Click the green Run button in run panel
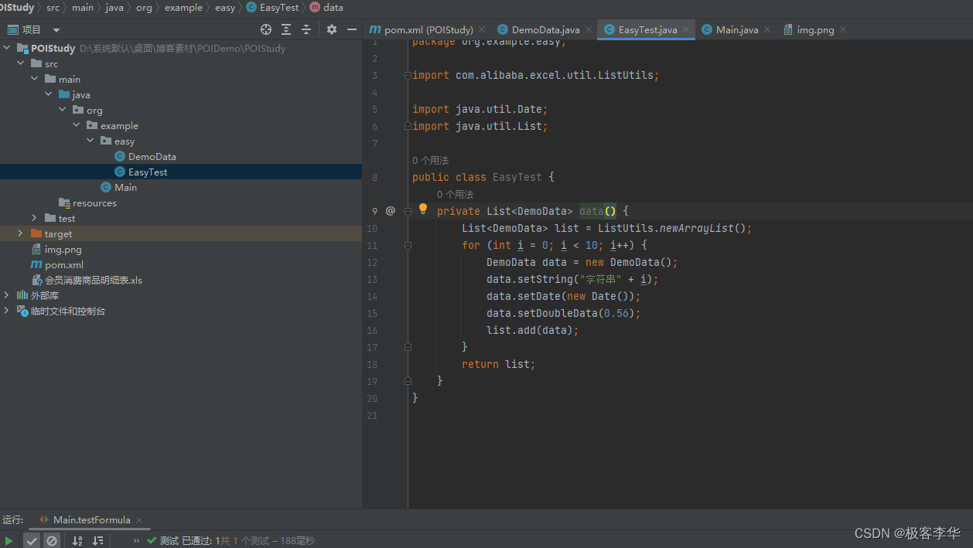Image resolution: width=973 pixels, height=548 pixels. click(x=9, y=541)
